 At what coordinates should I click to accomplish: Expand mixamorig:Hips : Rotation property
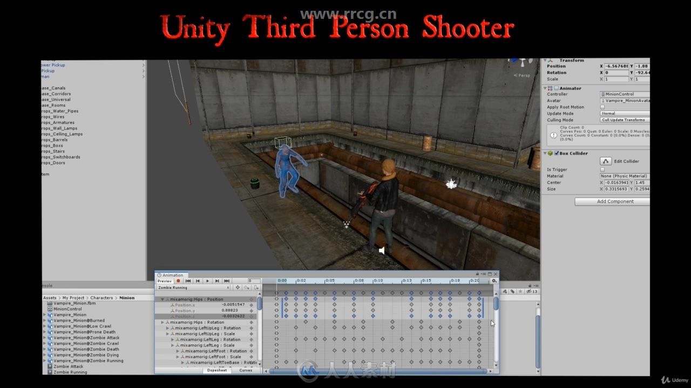(162, 322)
